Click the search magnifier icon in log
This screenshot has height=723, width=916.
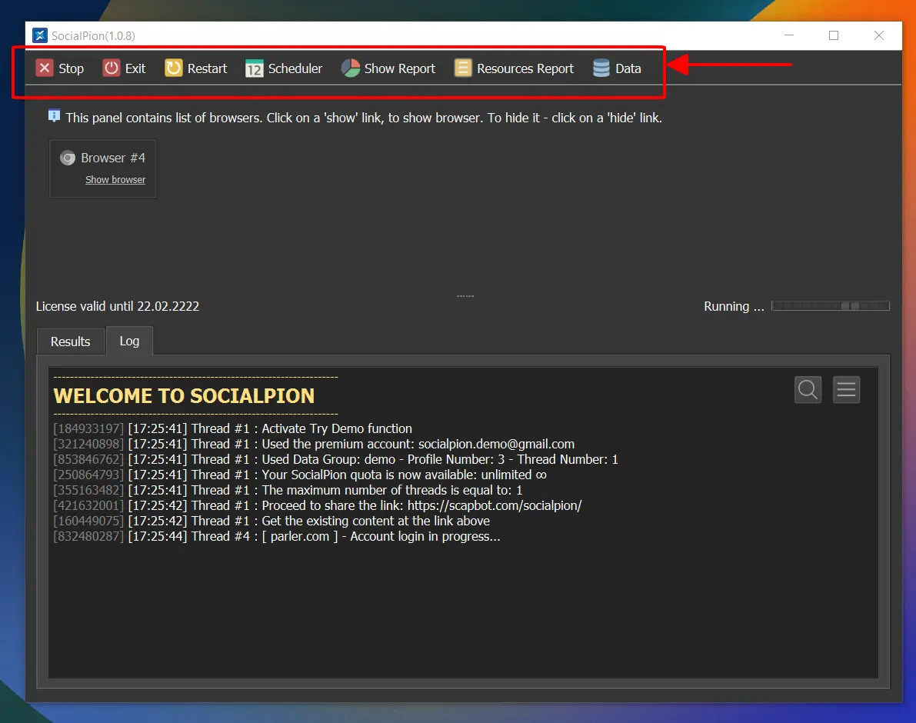[808, 389]
